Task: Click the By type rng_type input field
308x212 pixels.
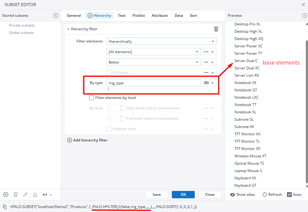Action: tap(154, 83)
